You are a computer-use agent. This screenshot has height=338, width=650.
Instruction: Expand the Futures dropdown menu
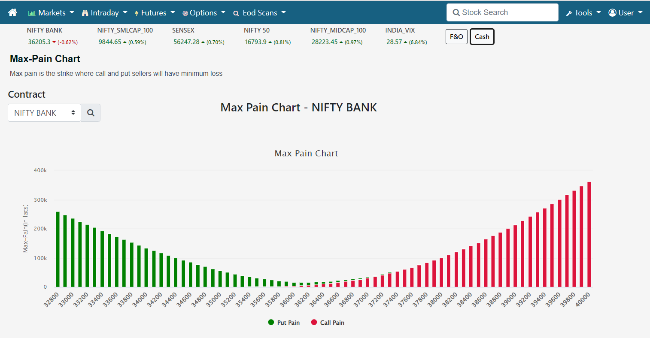coord(155,12)
